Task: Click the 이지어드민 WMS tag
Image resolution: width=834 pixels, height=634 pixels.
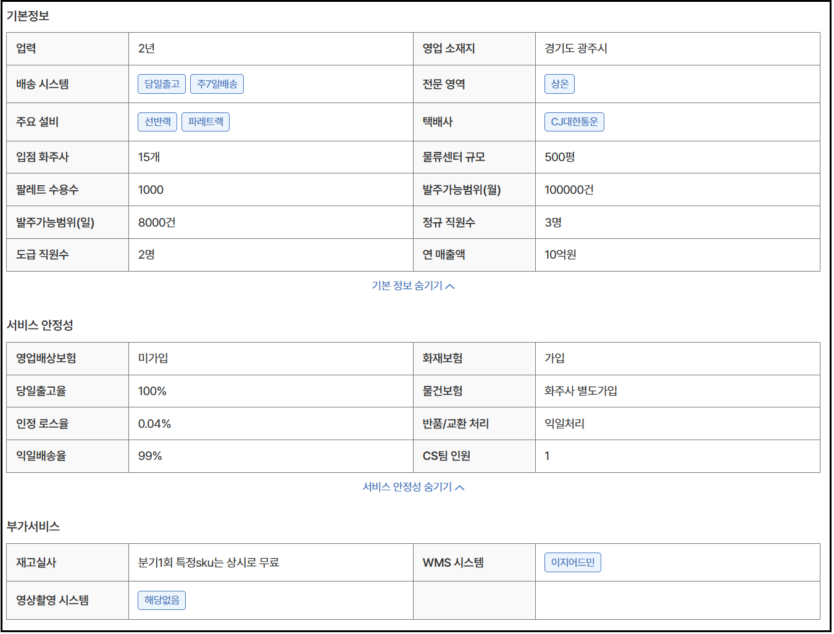Action: click(x=573, y=562)
